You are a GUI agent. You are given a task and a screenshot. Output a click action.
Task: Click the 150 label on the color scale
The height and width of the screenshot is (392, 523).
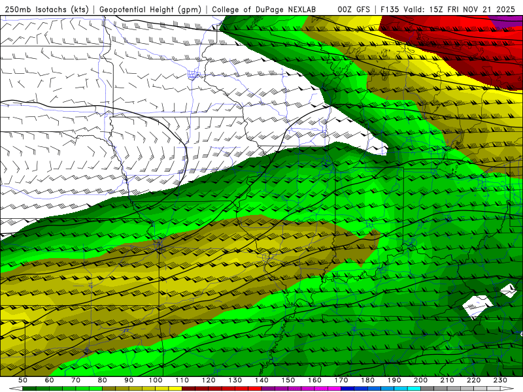pyautogui.click(x=288, y=380)
